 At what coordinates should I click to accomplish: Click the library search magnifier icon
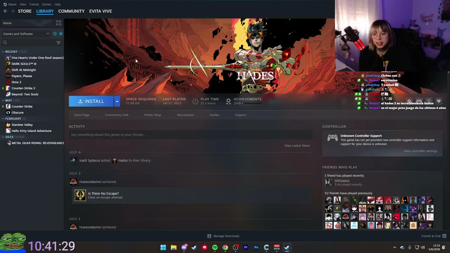point(5,43)
